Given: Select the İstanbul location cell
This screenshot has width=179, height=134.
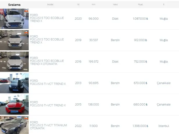Looking at the screenshot, I should coord(164,126).
